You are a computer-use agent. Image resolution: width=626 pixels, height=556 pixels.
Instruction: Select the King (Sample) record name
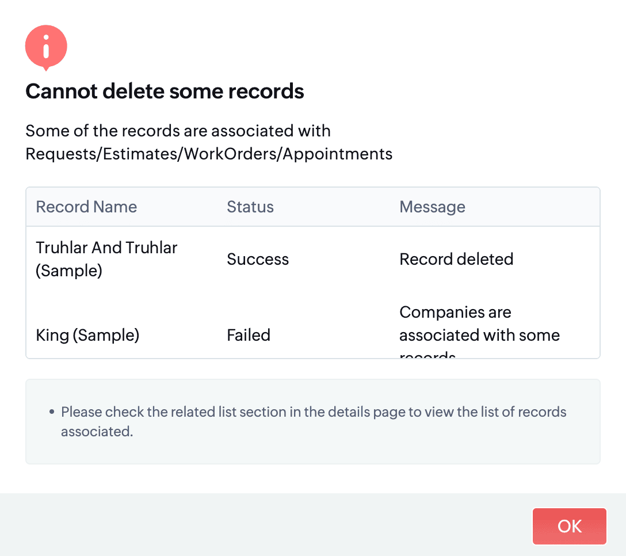[x=87, y=335]
